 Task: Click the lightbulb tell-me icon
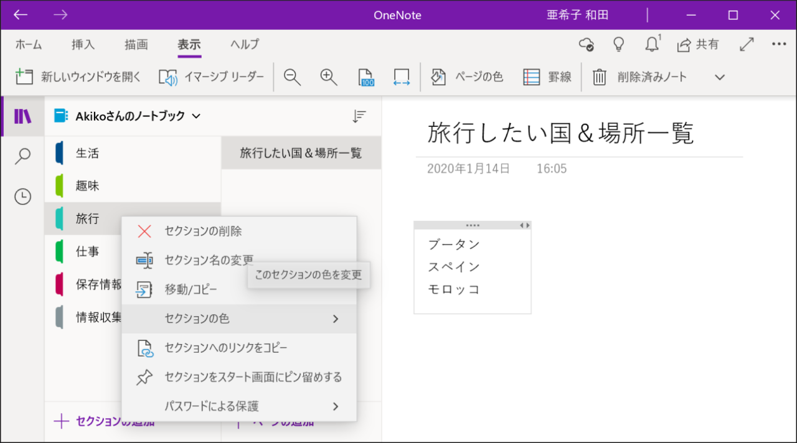coord(618,45)
